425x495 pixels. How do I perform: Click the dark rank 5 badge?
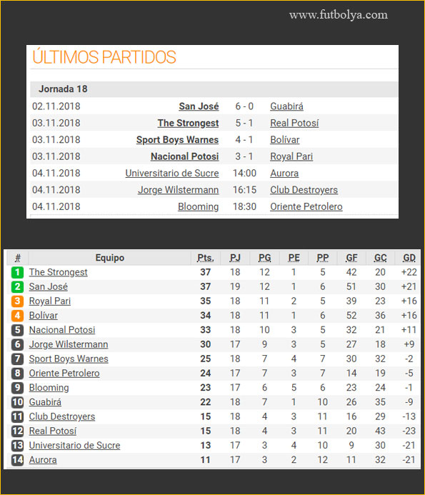click(17, 330)
